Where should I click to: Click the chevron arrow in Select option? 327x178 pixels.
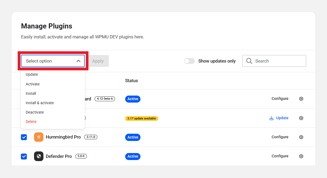78,61
